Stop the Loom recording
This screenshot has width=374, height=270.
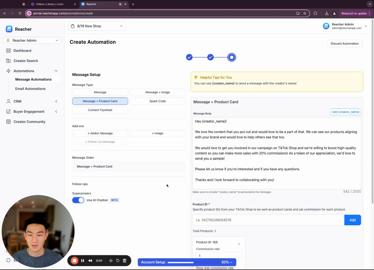coord(75,261)
